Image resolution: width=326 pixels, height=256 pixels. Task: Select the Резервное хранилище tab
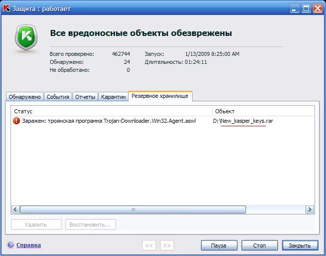coord(160,96)
